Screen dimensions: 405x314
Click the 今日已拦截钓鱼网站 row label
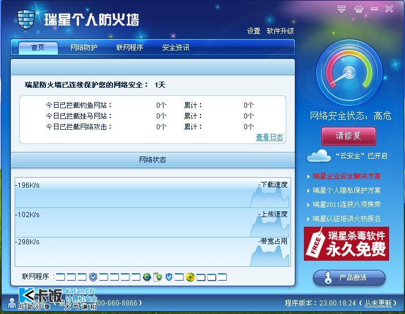(x=78, y=105)
